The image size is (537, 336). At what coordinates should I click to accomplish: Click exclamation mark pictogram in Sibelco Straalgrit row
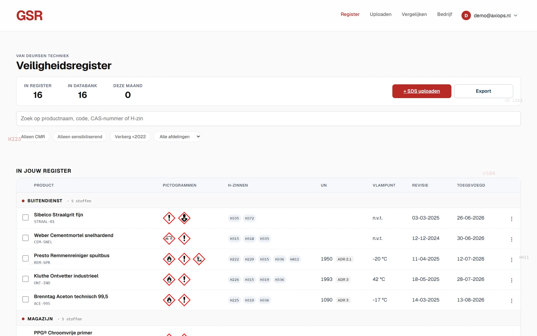point(169,218)
